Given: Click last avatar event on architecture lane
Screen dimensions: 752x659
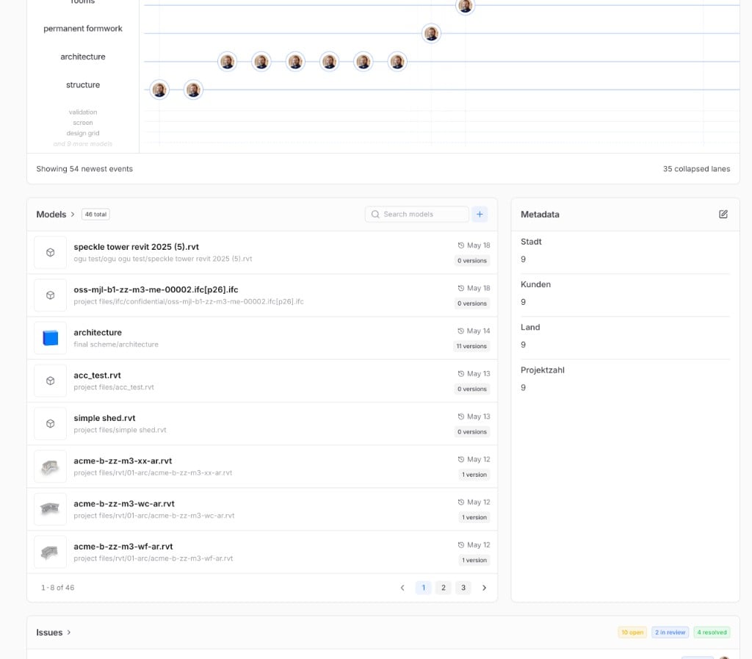Looking at the screenshot, I should pyautogui.click(x=397, y=62).
